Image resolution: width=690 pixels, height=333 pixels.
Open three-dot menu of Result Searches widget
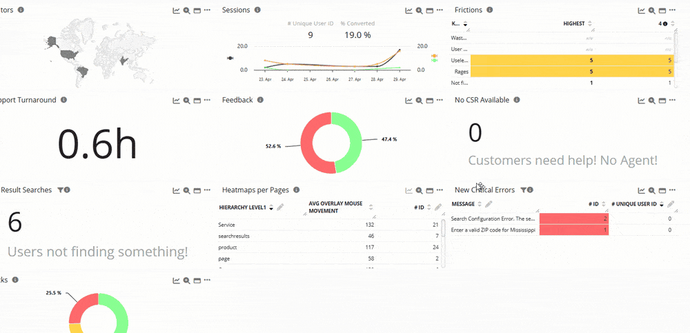click(207, 190)
